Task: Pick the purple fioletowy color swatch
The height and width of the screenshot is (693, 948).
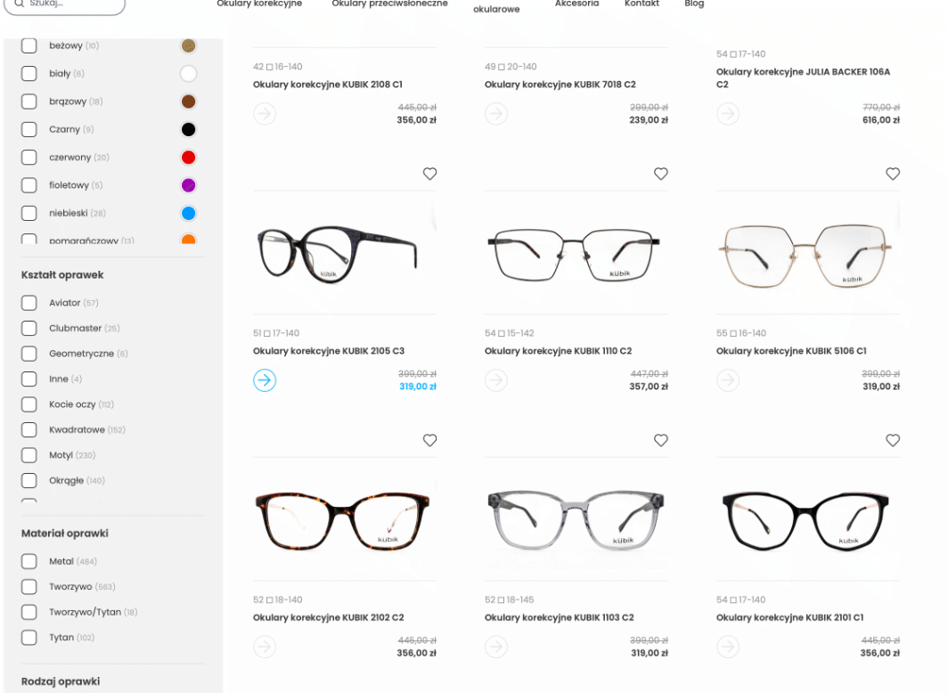Action: coord(188,185)
